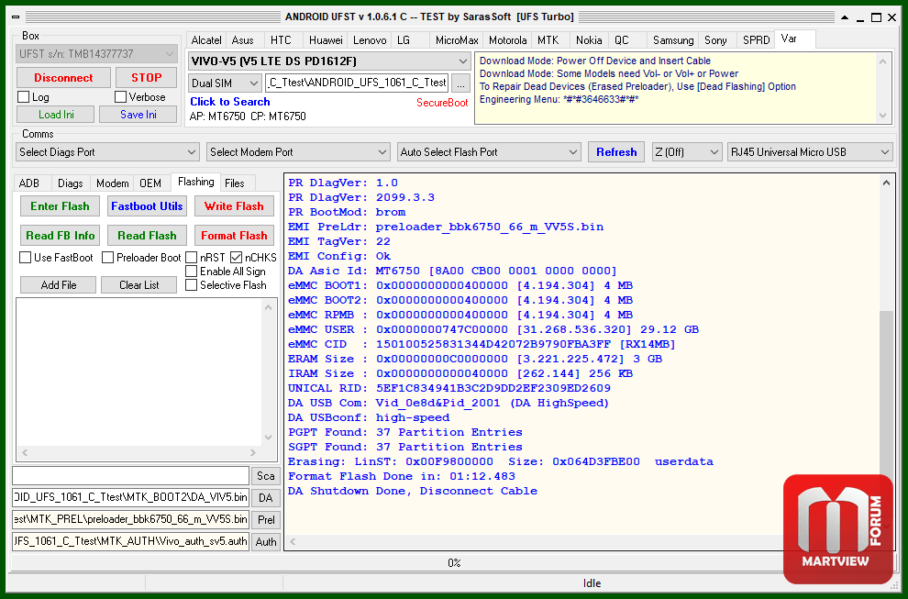Click the Click to Search link
The width and height of the screenshot is (908, 599).
tap(230, 102)
